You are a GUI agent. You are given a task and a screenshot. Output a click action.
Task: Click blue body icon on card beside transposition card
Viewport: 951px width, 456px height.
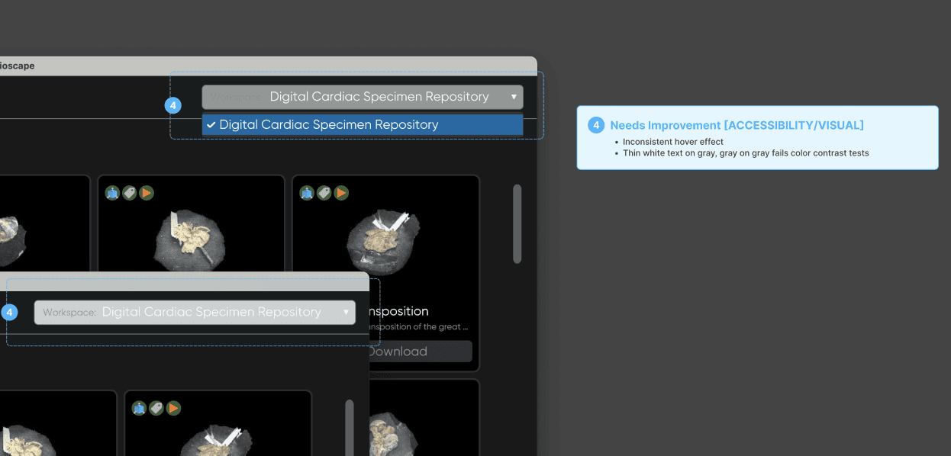(112, 193)
